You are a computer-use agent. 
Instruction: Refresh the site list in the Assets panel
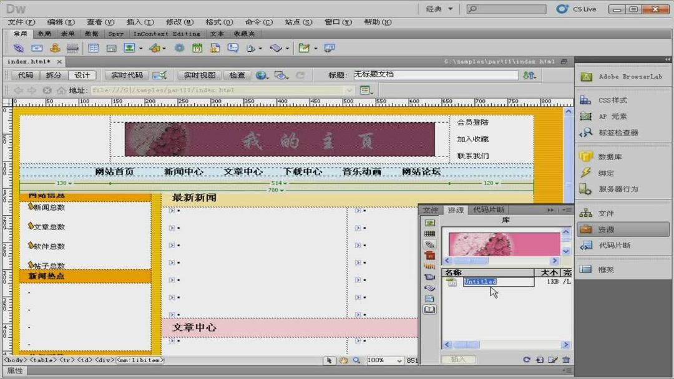pos(527,358)
